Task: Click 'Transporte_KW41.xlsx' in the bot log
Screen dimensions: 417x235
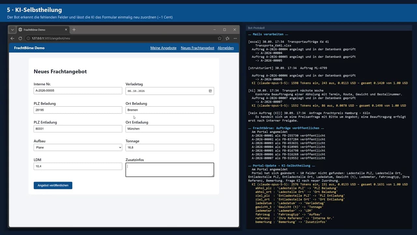Action: [273, 45]
